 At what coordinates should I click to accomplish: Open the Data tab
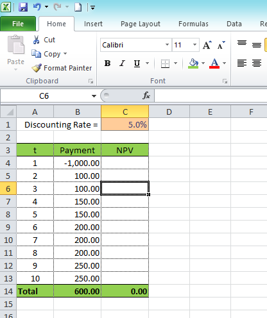pyautogui.click(x=234, y=24)
